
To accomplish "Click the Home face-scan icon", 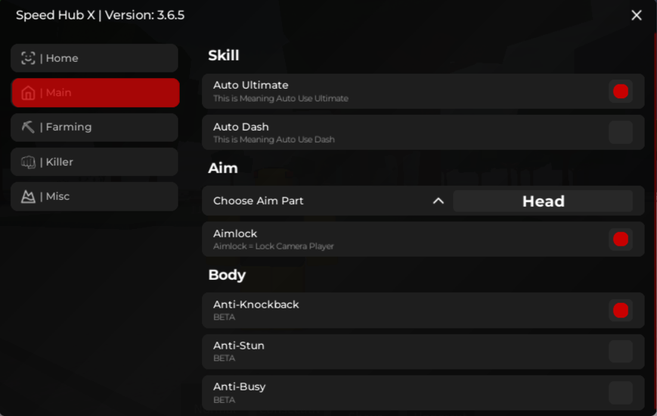I will pos(28,58).
